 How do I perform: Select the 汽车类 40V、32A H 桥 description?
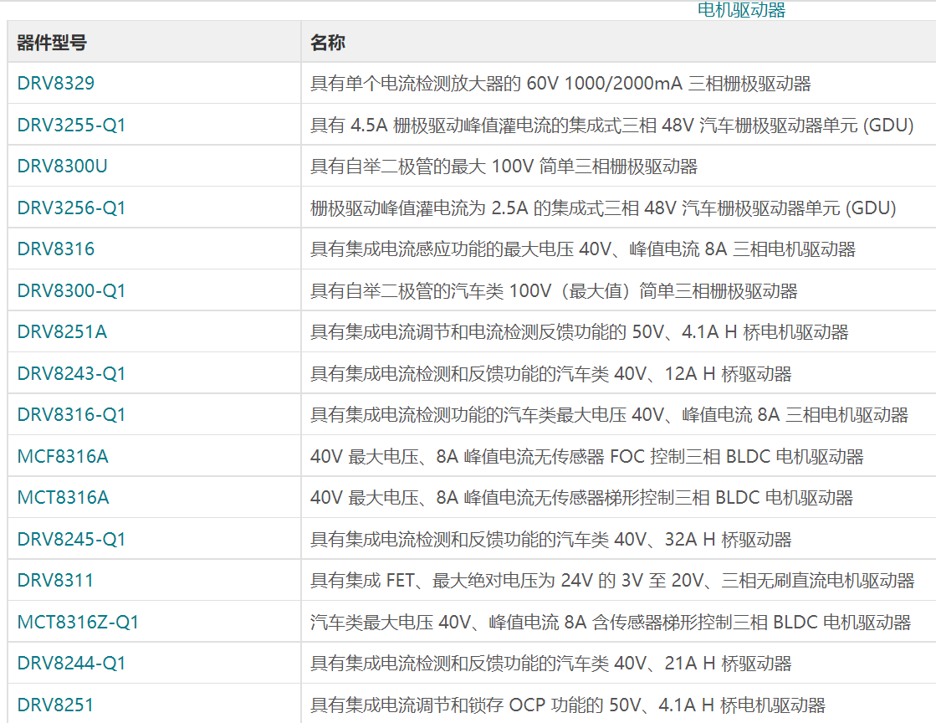click(x=551, y=541)
